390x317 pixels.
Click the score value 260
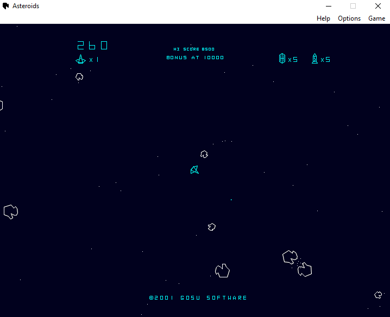pyautogui.click(x=92, y=46)
